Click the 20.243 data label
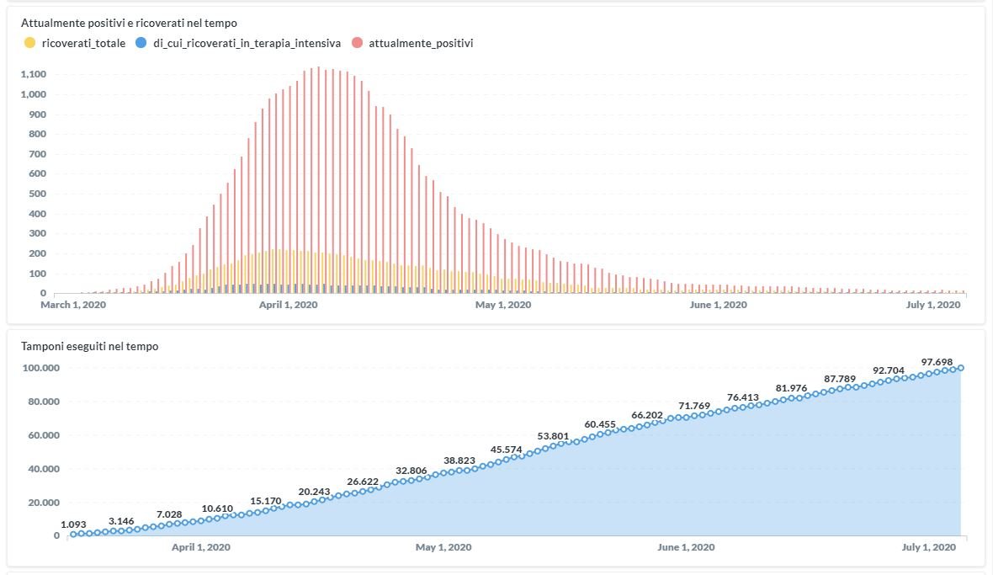 point(314,492)
